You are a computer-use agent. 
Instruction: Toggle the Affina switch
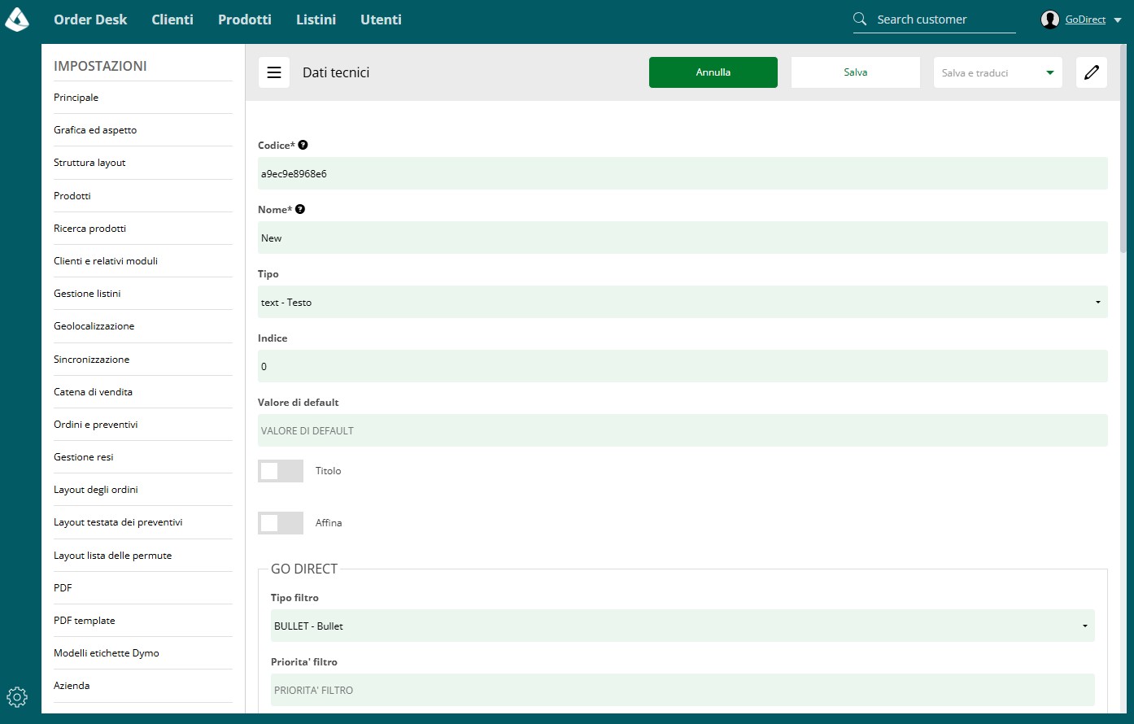[x=281, y=523]
